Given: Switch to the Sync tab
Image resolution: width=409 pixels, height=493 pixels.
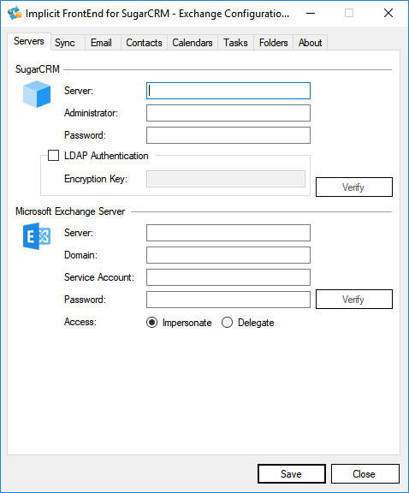Looking at the screenshot, I should point(65,43).
